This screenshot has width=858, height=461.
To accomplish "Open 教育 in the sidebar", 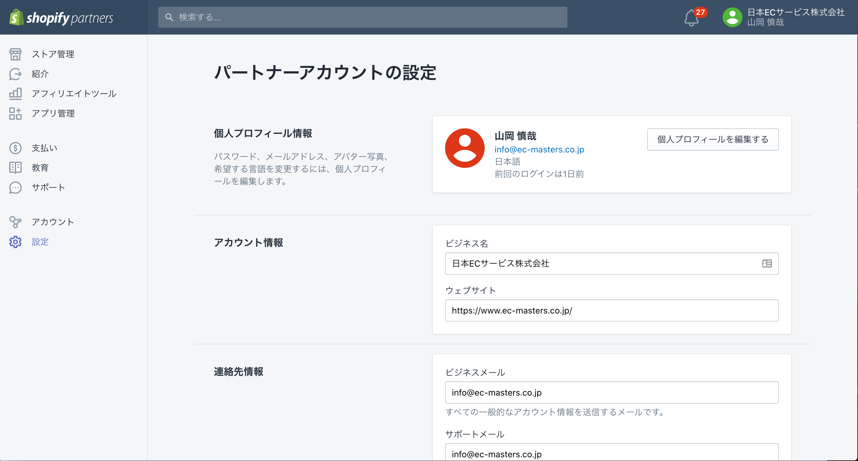I will pyautogui.click(x=40, y=168).
